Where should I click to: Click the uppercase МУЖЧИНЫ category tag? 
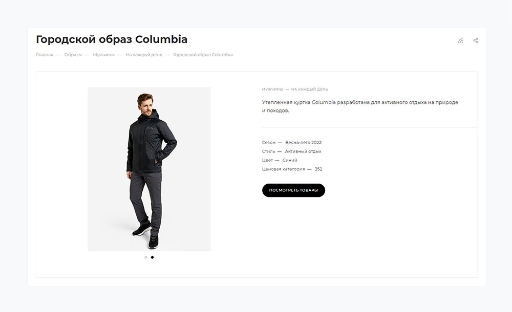pyautogui.click(x=272, y=89)
